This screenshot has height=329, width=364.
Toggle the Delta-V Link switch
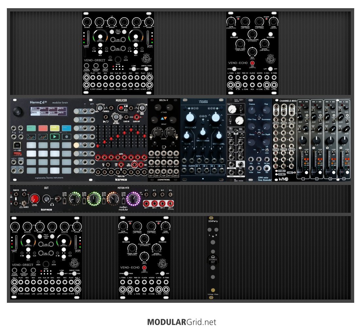tap(164, 147)
